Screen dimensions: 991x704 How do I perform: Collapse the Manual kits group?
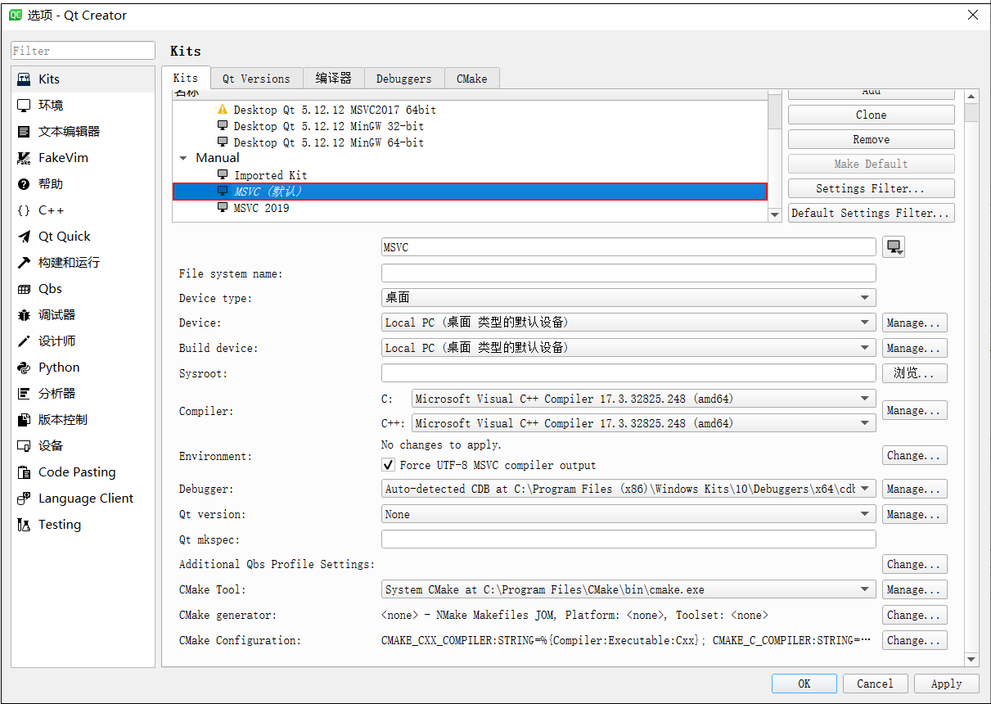(x=182, y=158)
